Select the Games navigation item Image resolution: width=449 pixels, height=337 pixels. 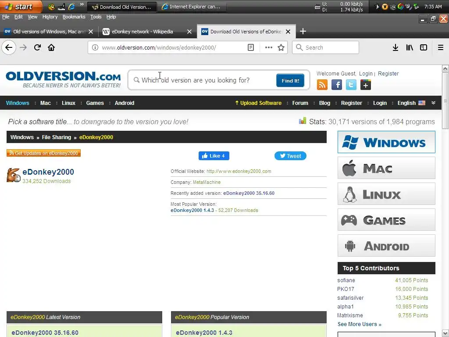tap(95, 103)
